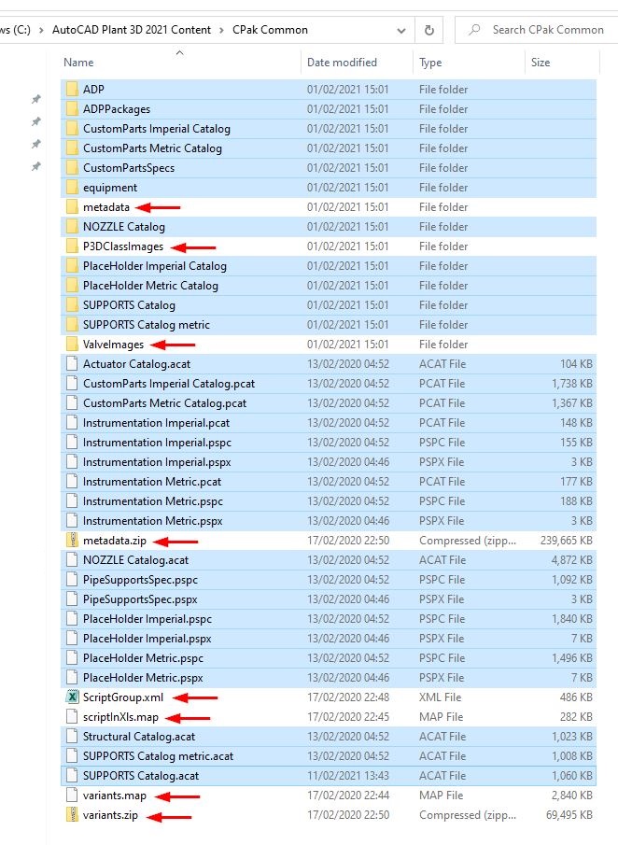This screenshot has height=845, width=618.
Task: Sort files by Date modified column
Action: tap(342, 63)
